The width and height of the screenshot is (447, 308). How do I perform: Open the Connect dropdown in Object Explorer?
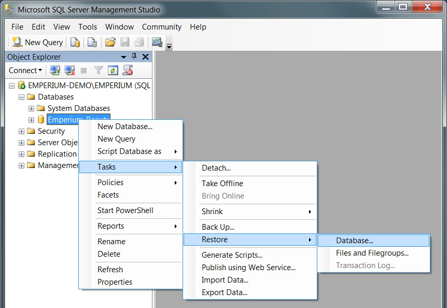pyautogui.click(x=25, y=71)
